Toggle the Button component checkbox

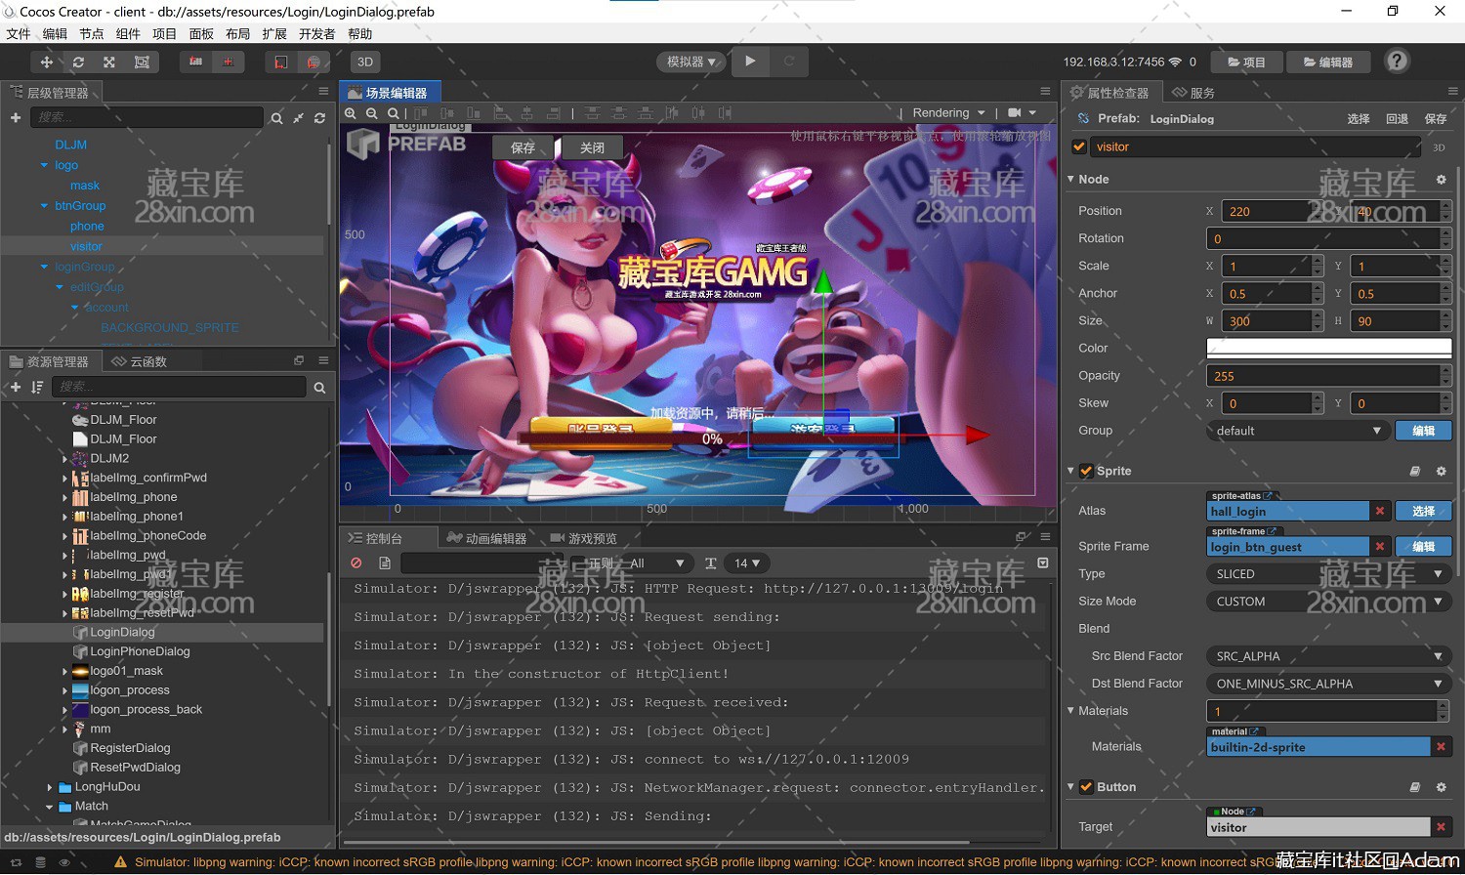coord(1086,787)
